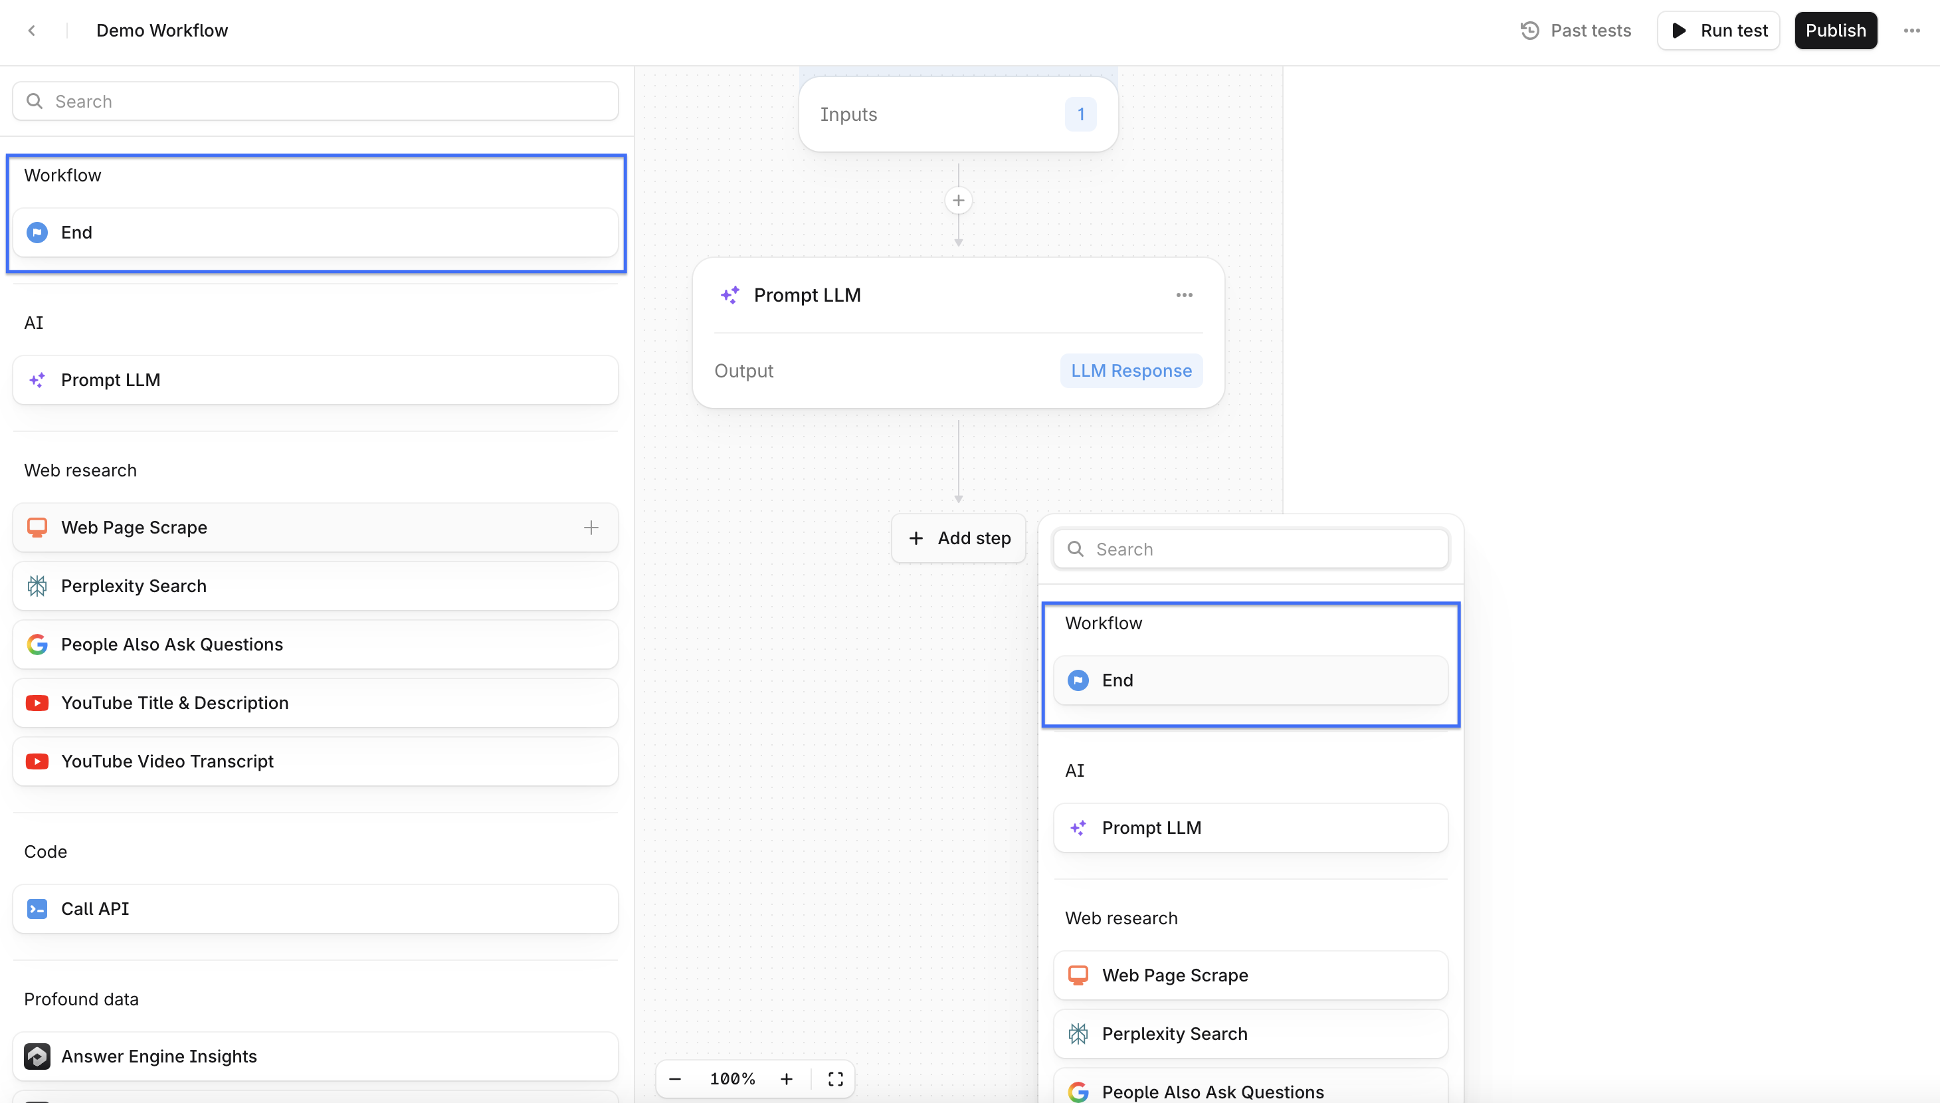Choose End in the popup step list

tap(1250, 680)
